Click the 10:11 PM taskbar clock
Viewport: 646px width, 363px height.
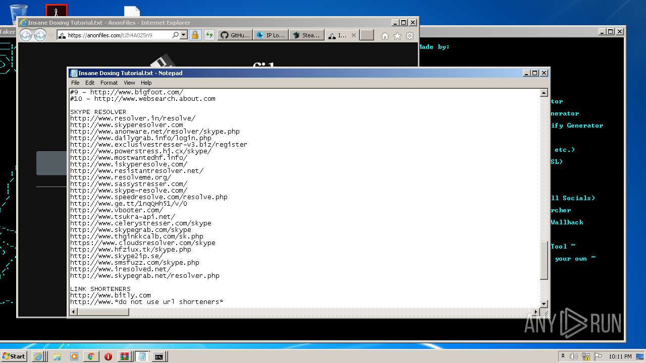tap(620, 356)
